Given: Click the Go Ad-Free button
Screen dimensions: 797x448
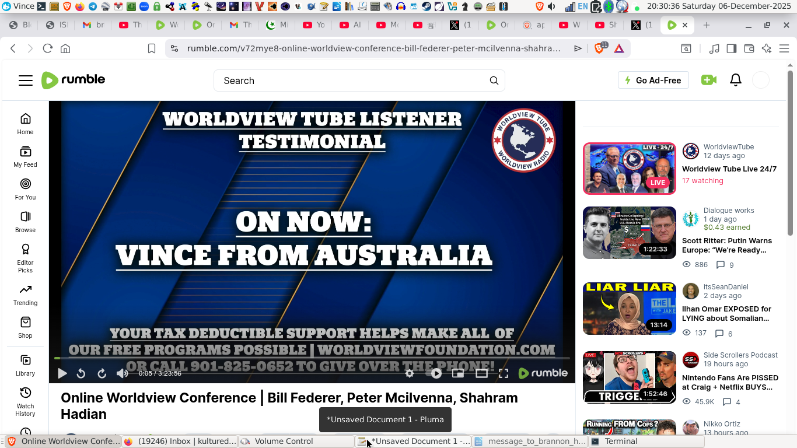Looking at the screenshot, I should [653, 80].
